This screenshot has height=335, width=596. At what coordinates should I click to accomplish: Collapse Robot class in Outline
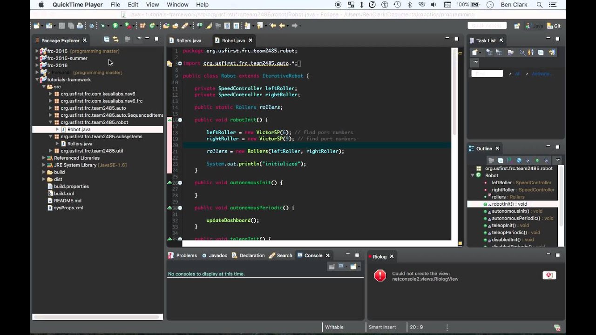click(472, 175)
